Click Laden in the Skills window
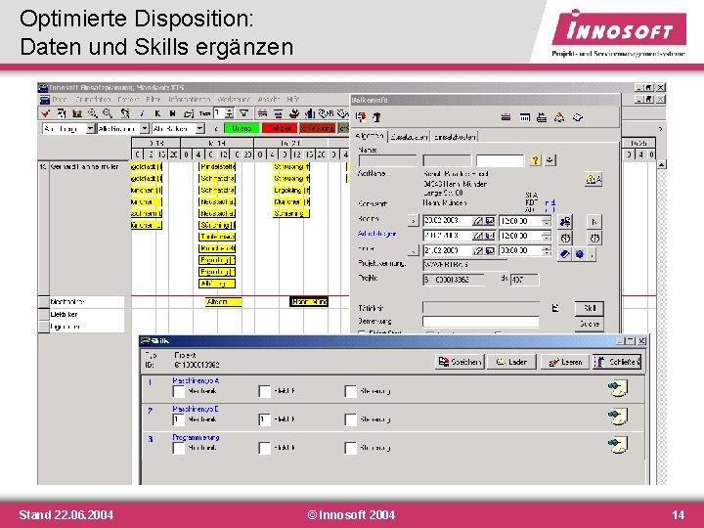Image resolution: width=704 pixels, height=528 pixels. pos(511,362)
